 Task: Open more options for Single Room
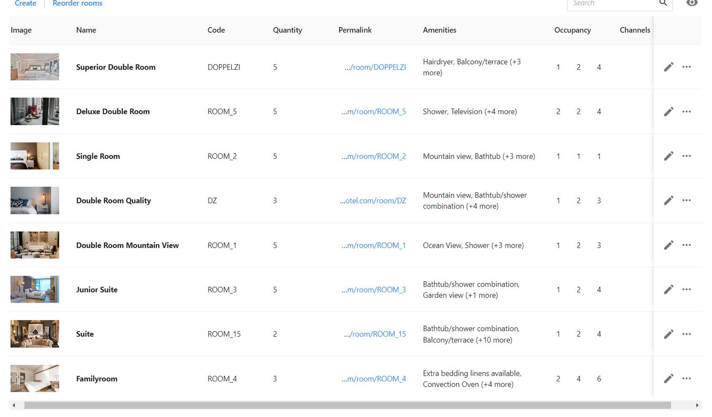687,156
